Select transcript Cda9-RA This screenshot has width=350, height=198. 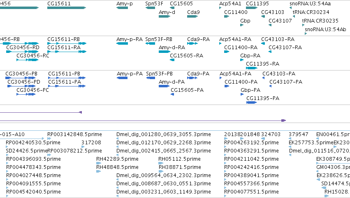tap(192, 43)
